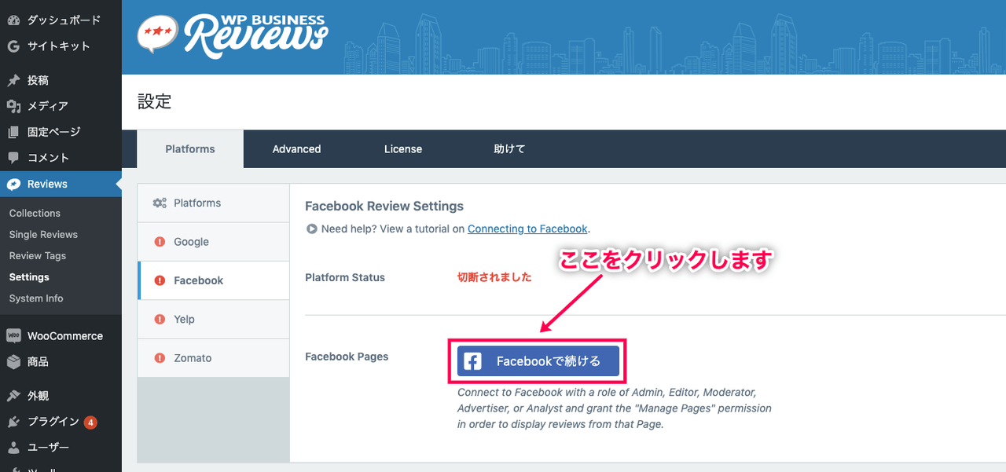Click the Posts pushpin icon
Viewport: 1006px width, 472px height.
coord(13,80)
